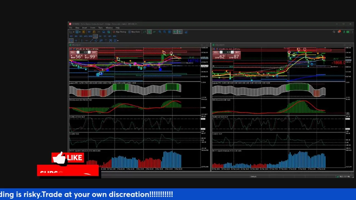Open the Tools menu

[x=100, y=28]
